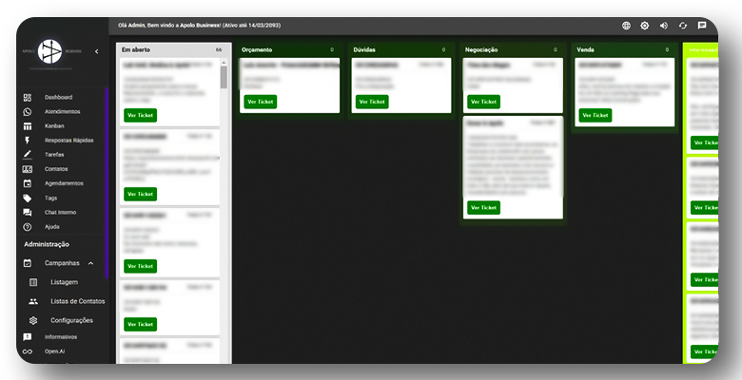Open the chat message icon in top bar

(x=702, y=26)
